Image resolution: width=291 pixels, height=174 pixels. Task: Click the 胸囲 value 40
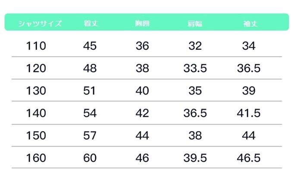(x=142, y=91)
